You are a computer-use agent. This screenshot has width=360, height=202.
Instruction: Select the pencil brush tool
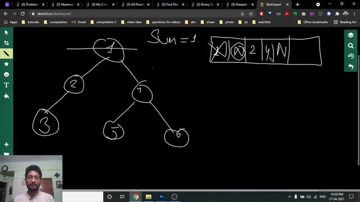tap(6, 54)
